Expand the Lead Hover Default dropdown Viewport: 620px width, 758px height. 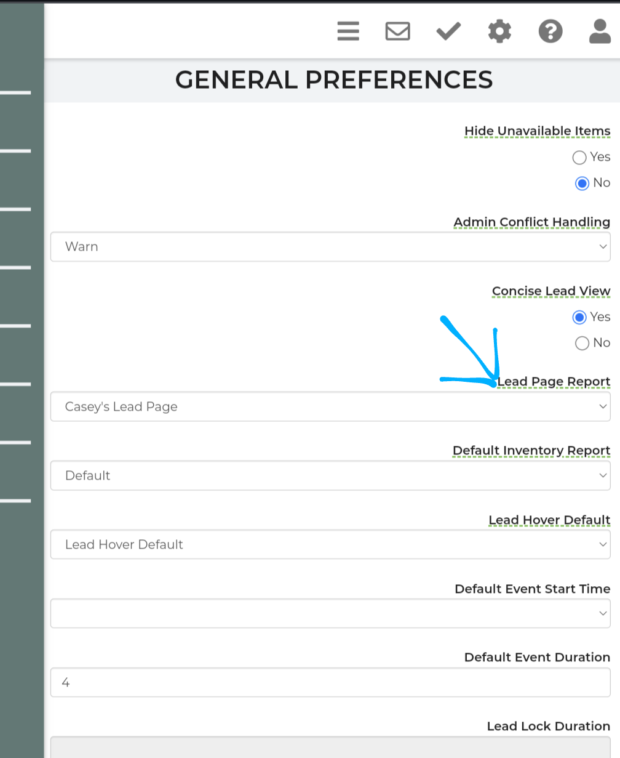point(330,545)
